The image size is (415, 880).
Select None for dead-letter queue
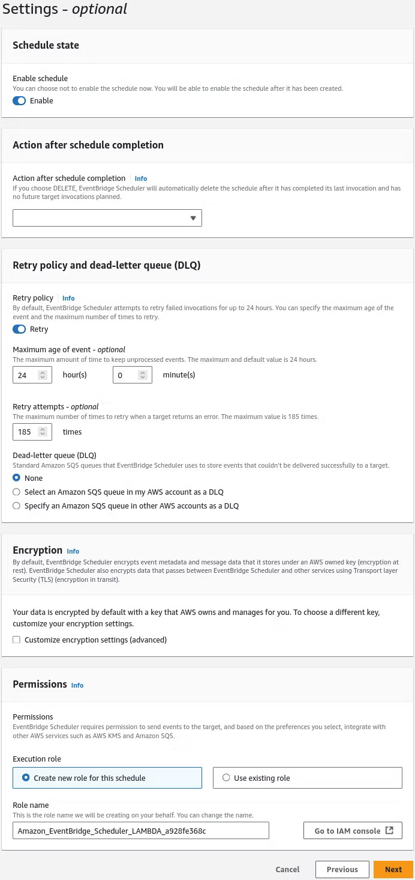pos(17,478)
